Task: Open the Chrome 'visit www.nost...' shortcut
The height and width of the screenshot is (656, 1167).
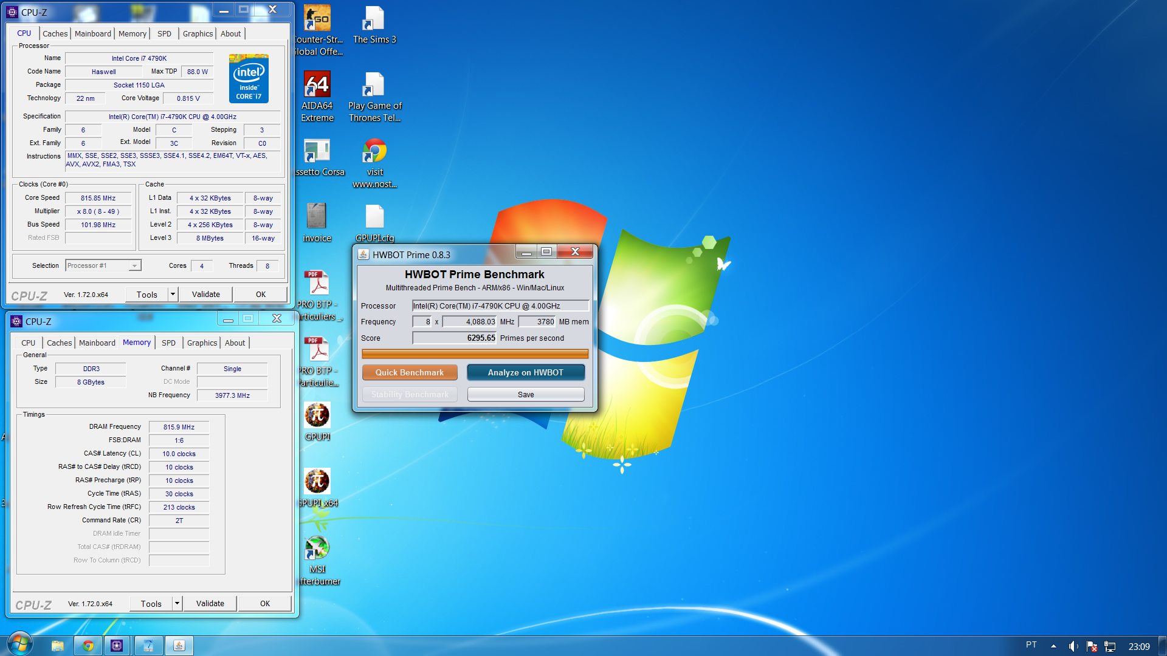Action: pyautogui.click(x=374, y=163)
